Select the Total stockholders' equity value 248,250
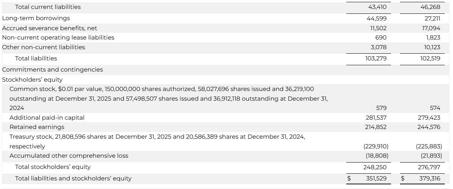453x189 pixels. click(x=376, y=167)
